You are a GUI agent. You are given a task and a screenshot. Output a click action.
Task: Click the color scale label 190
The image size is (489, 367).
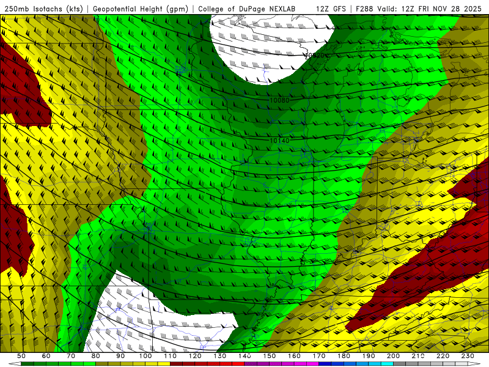(x=369, y=356)
